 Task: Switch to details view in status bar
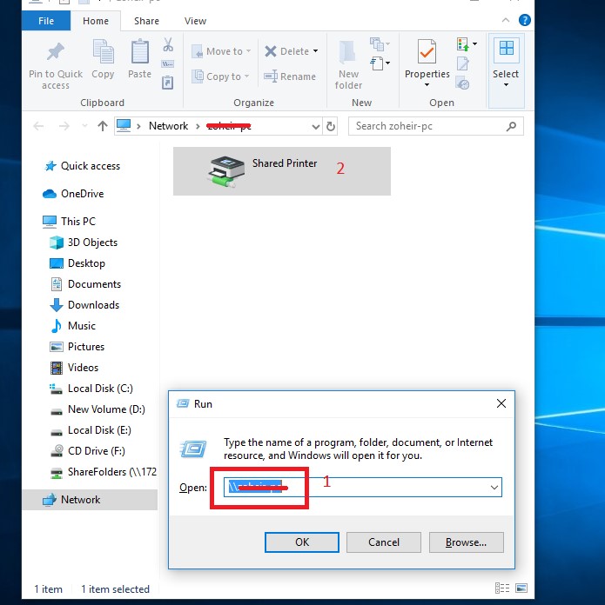pyautogui.click(x=501, y=588)
